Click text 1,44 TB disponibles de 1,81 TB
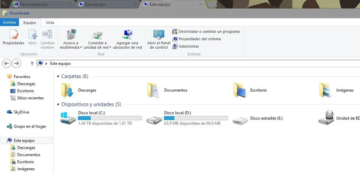Screen dimensions: 360x173 coord(105,123)
